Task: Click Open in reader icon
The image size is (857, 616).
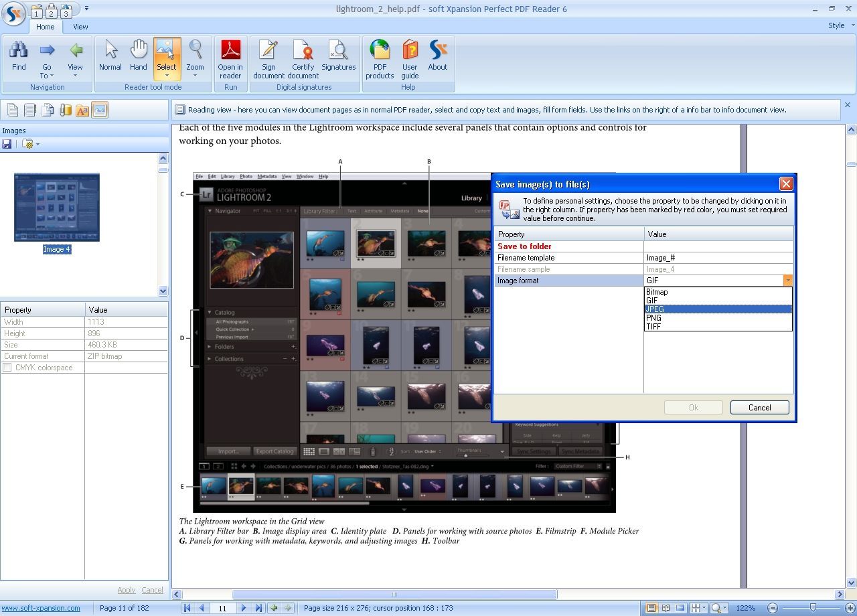Action: click(x=230, y=59)
